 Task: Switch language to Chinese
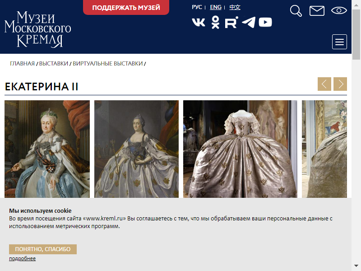[235, 7]
